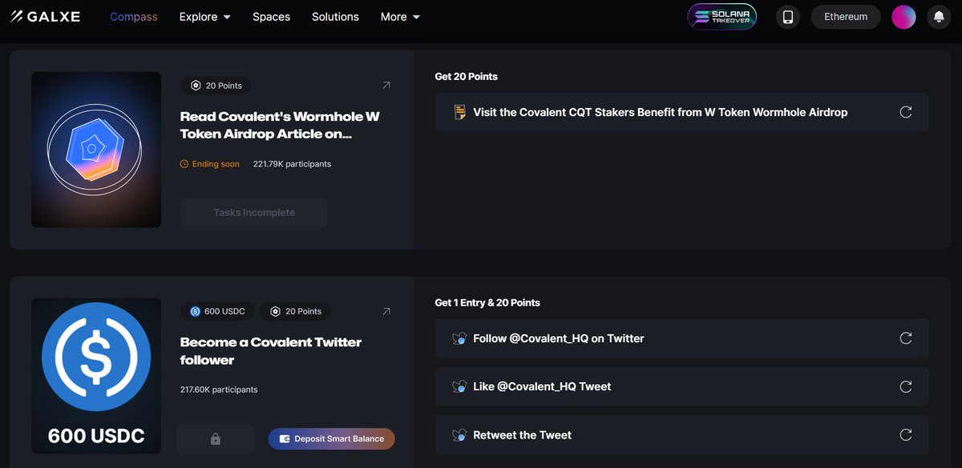Image resolution: width=962 pixels, height=468 pixels.
Task: Select the Get 1 Entry & 20 Points heading
Action: tap(487, 303)
